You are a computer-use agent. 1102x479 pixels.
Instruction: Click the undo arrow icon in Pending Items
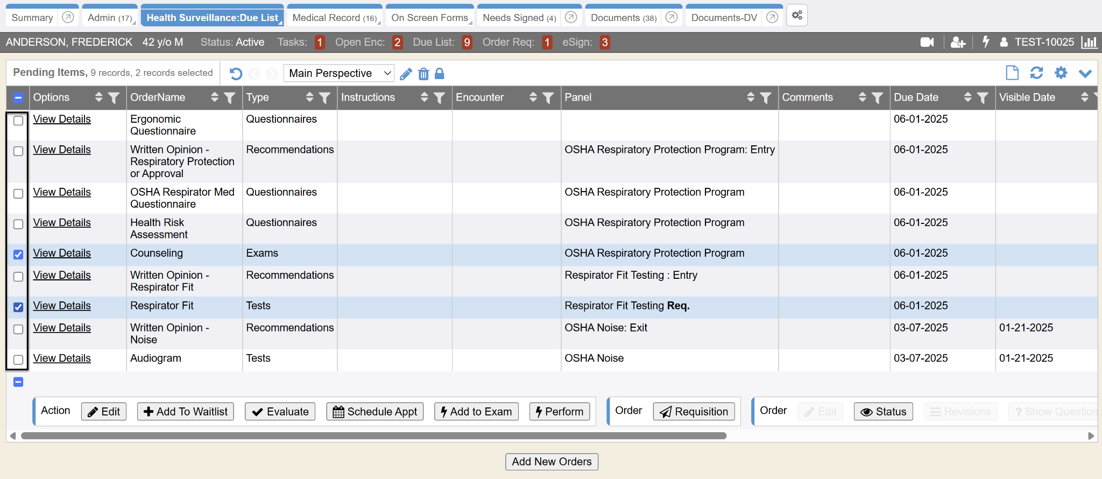pos(236,74)
